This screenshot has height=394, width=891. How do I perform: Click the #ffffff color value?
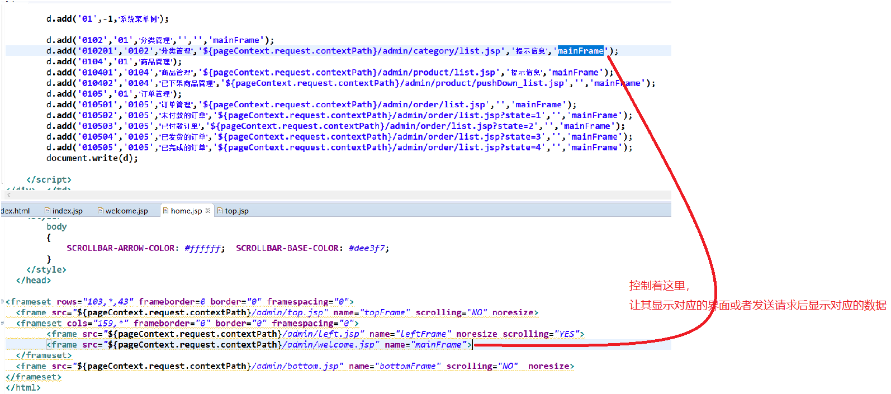[202, 248]
